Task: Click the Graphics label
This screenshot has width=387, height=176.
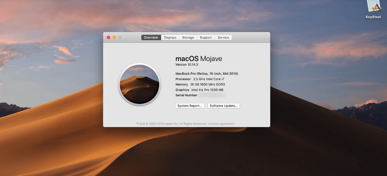Action: pyautogui.click(x=182, y=90)
